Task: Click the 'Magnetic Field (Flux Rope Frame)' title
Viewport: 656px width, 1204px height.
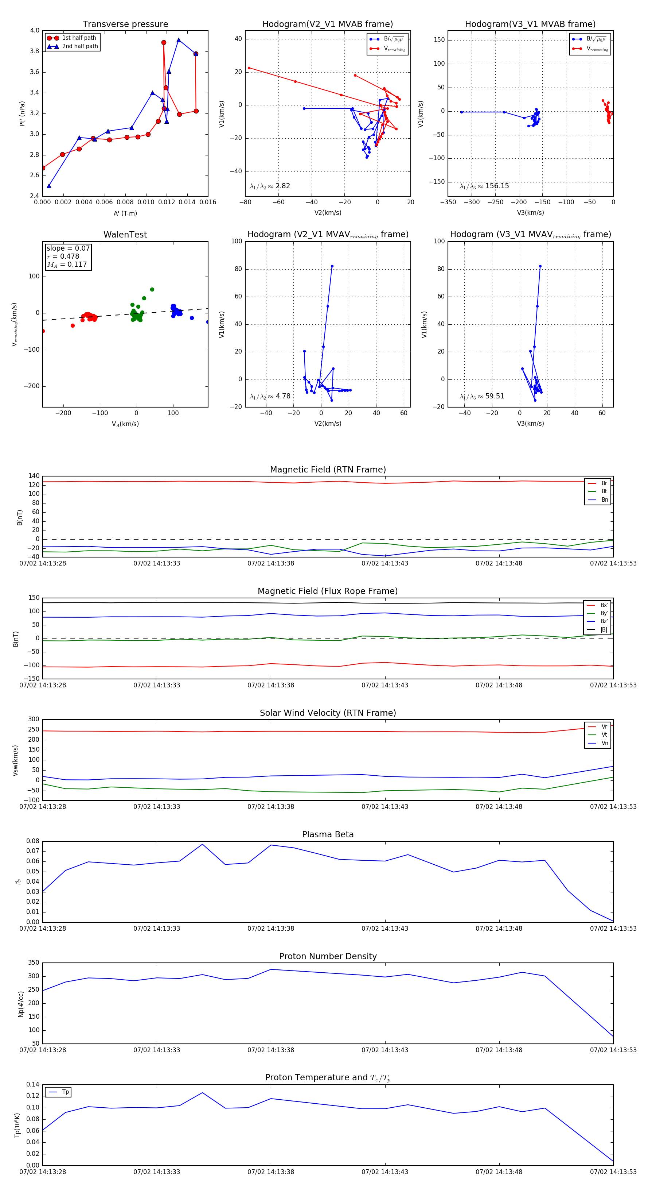Action: (328, 591)
